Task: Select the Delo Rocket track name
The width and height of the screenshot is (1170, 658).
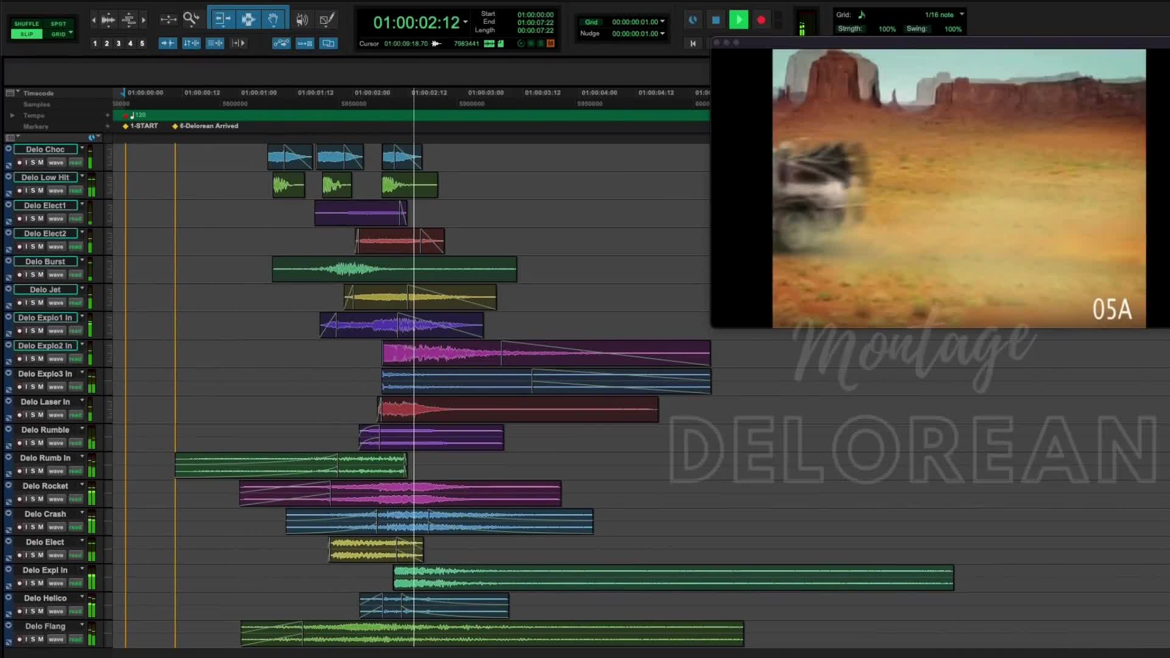Action: tap(45, 486)
